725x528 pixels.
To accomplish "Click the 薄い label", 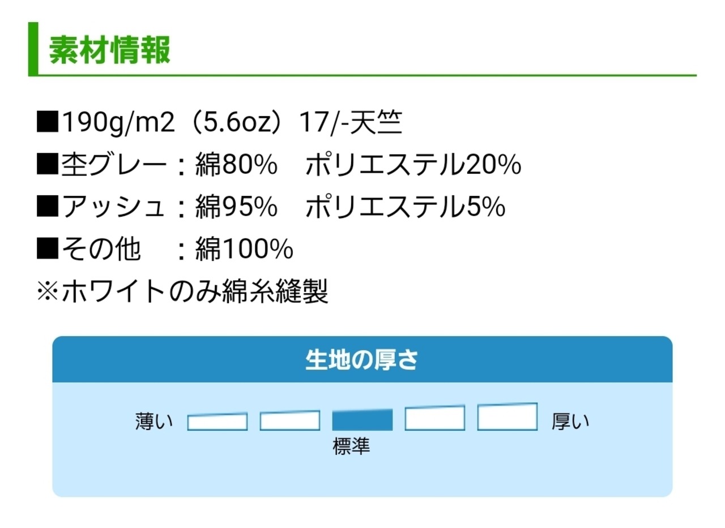I will click(153, 422).
